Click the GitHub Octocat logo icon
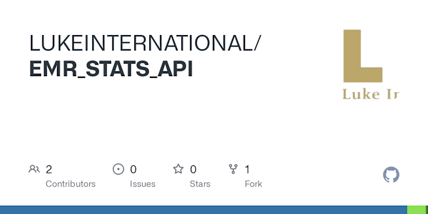The width and height of the screenshot is (428, 214). (x=391, y=175)
